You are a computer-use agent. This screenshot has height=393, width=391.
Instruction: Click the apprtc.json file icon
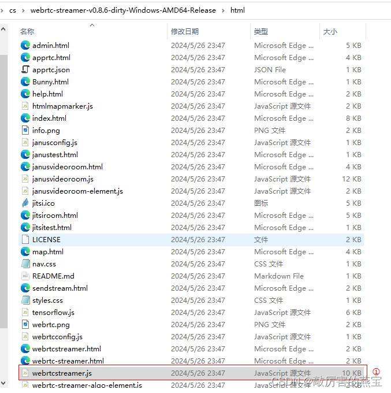coord(25,69)
